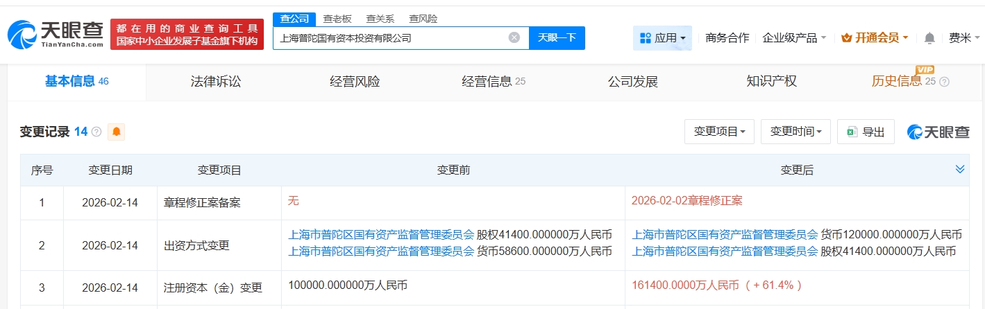This screenshot has height=309, width=985.
Task: Switch to the 经营信息 tab
Action: (x=494, y=82)
